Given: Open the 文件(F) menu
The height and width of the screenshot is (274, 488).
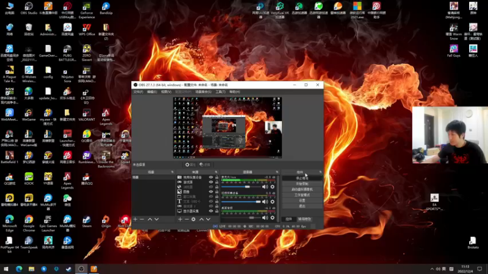Looking at the screenshot, I should pos(138,92).
